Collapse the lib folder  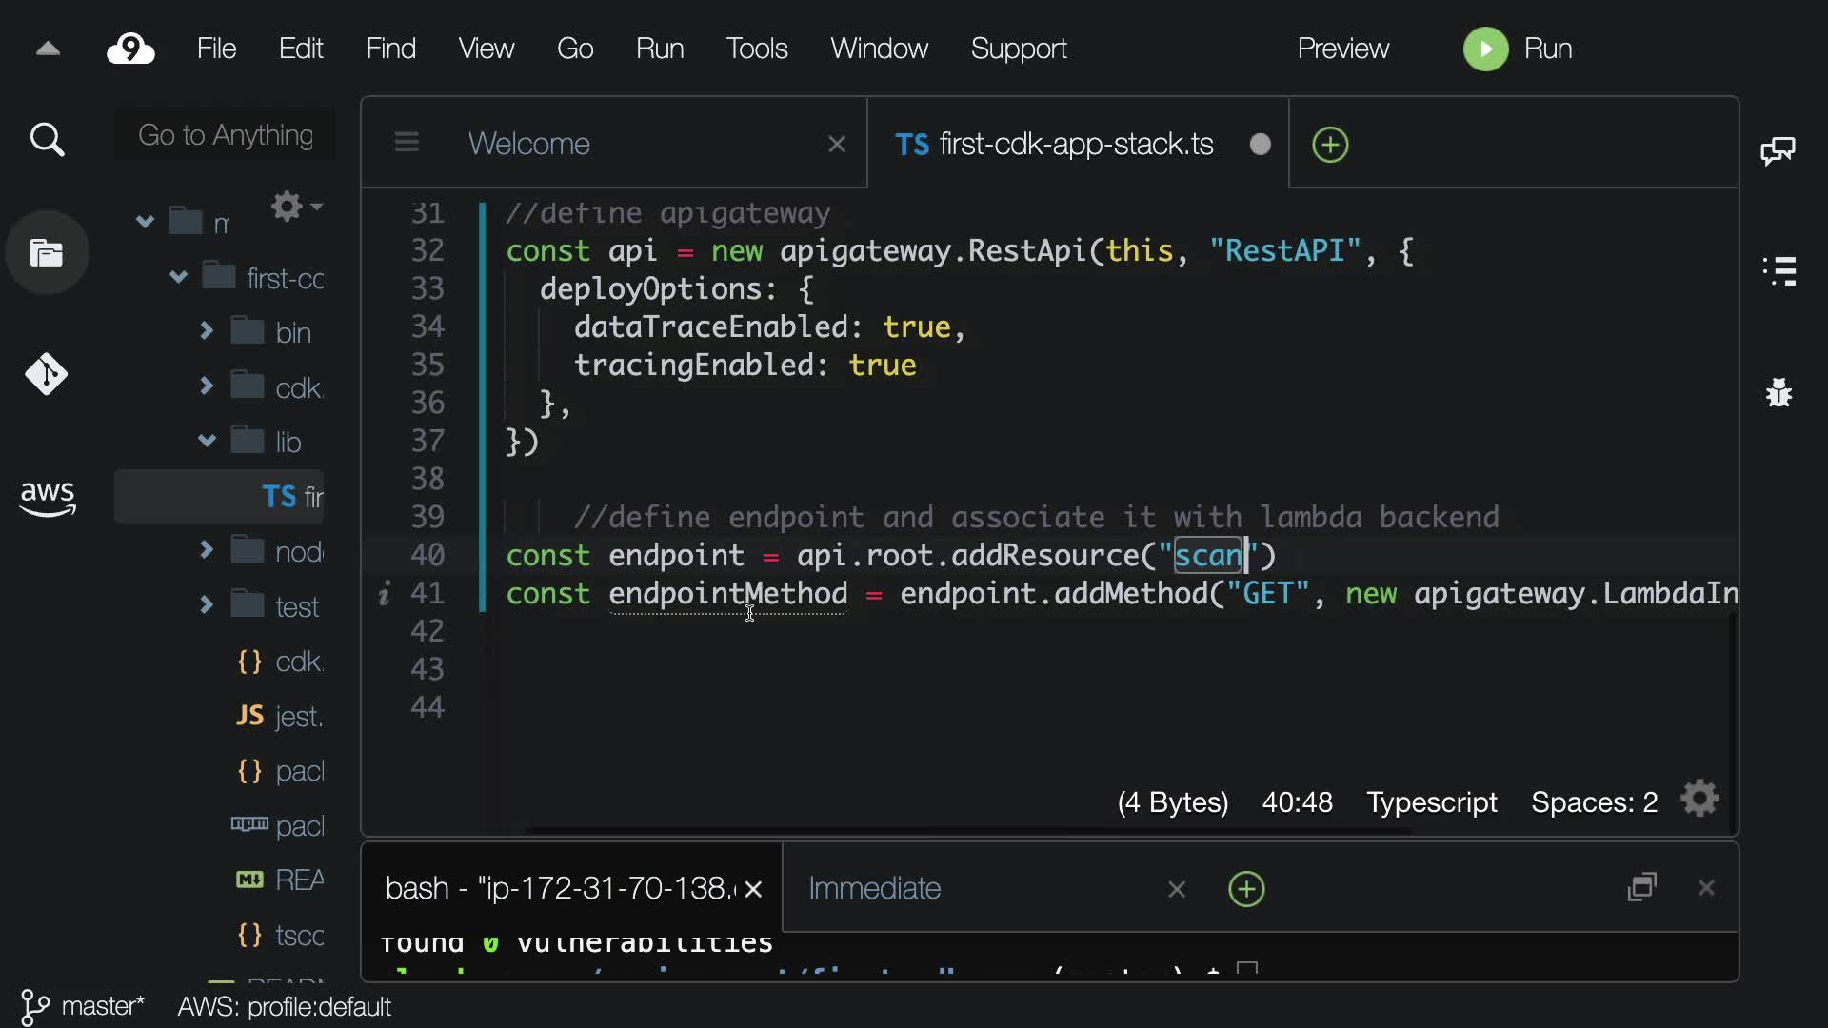[207, 441]
